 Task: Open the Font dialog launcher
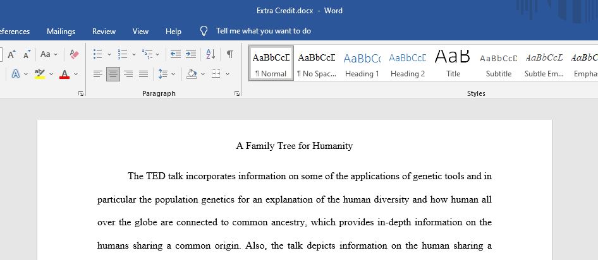(x=80, y=93)
